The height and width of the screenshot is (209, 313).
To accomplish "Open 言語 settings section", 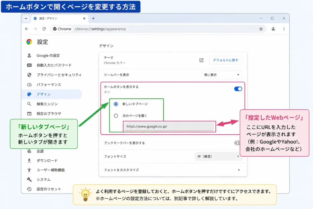I will (x=40, y=151).
